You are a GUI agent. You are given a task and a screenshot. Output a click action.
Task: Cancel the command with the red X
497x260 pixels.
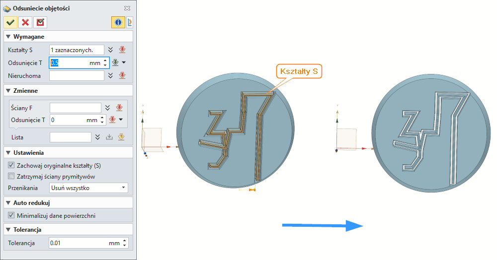coord(25,22)
